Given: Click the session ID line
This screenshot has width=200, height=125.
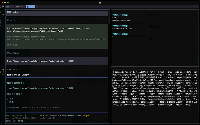Looking at the screenshot, I should (x=31, y=118).
